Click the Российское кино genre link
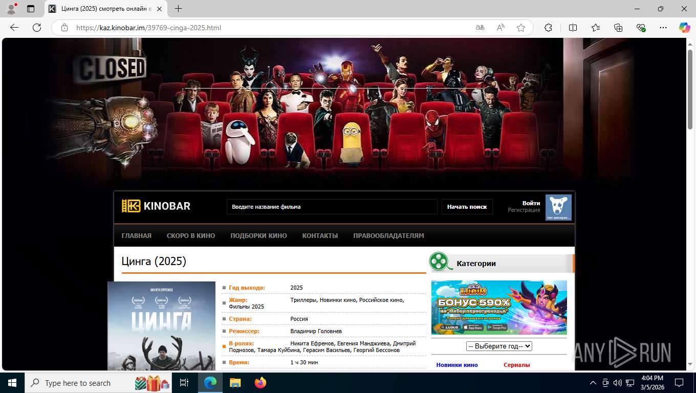This screenshot has height=393, width=696. pos(381,300)
